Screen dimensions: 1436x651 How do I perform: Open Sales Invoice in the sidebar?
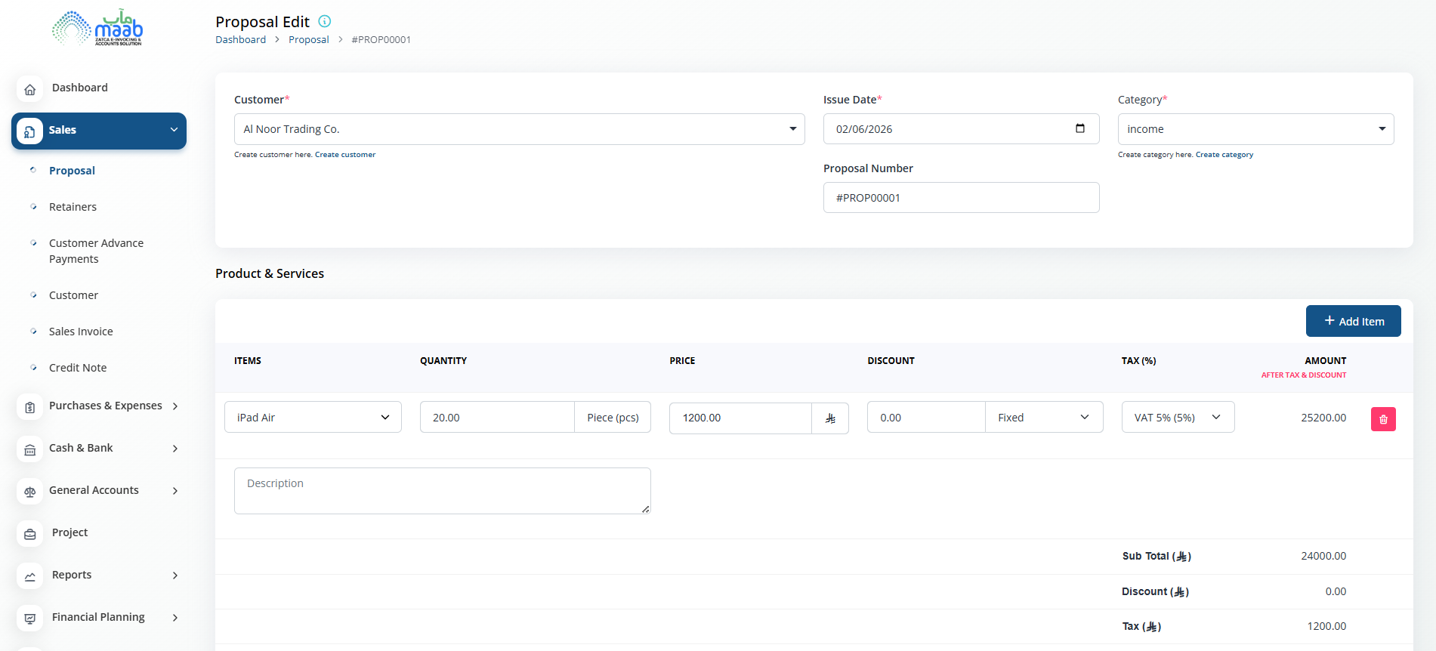81,332
